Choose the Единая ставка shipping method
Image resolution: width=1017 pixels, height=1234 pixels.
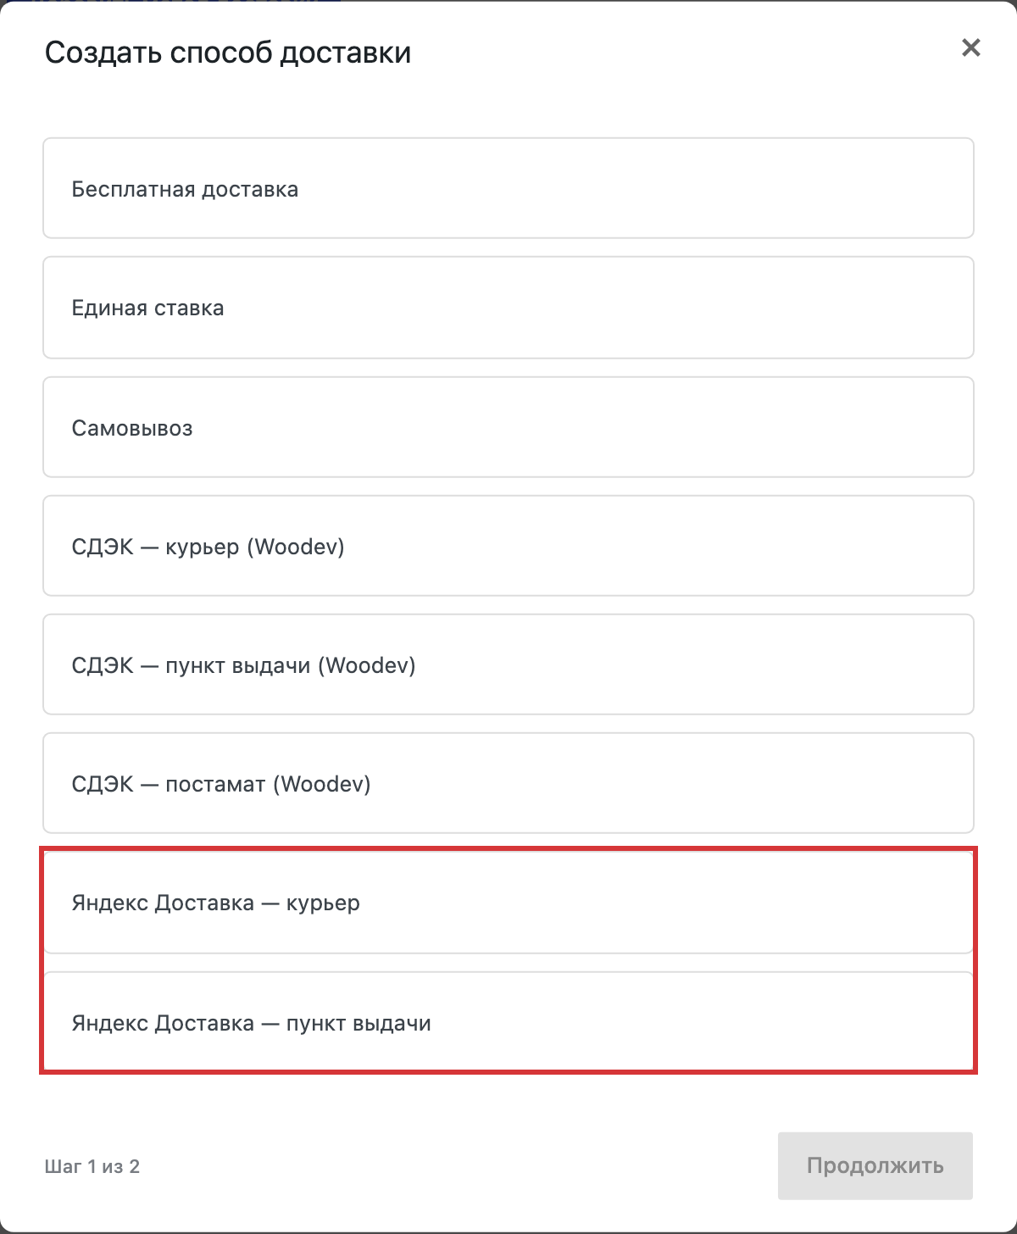tap(508, 308)
